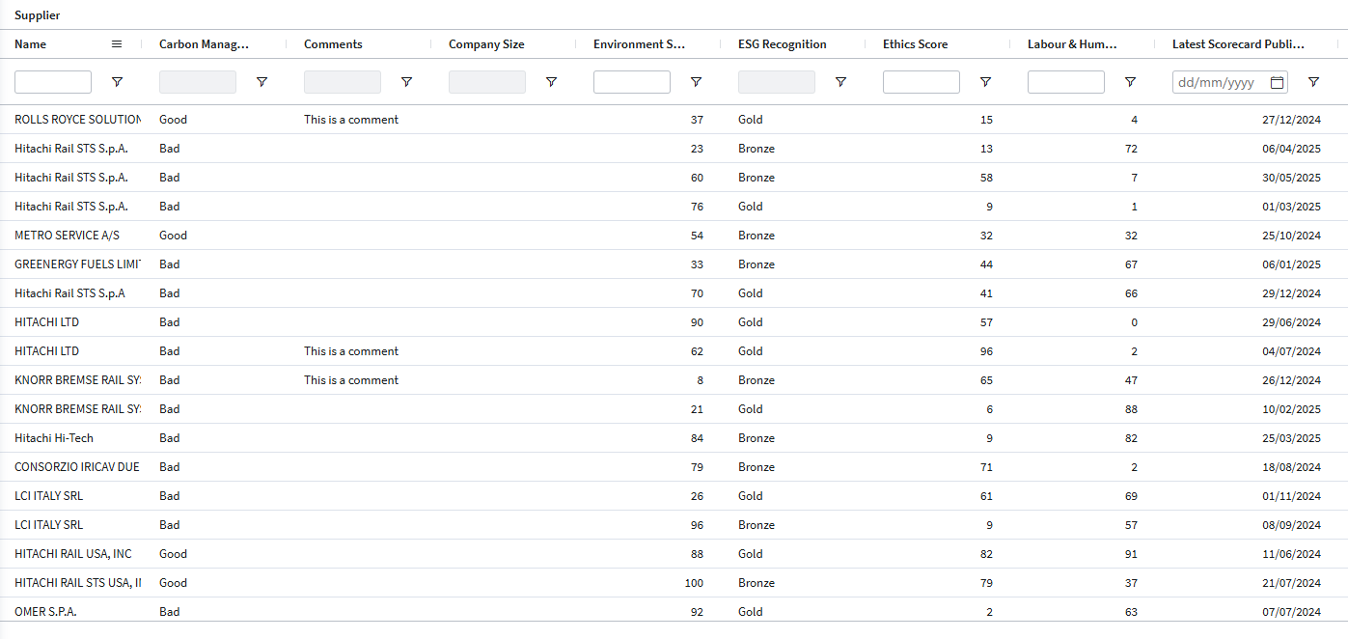Click the date 30/05/2025
1348x639 pixels.
1291,178
